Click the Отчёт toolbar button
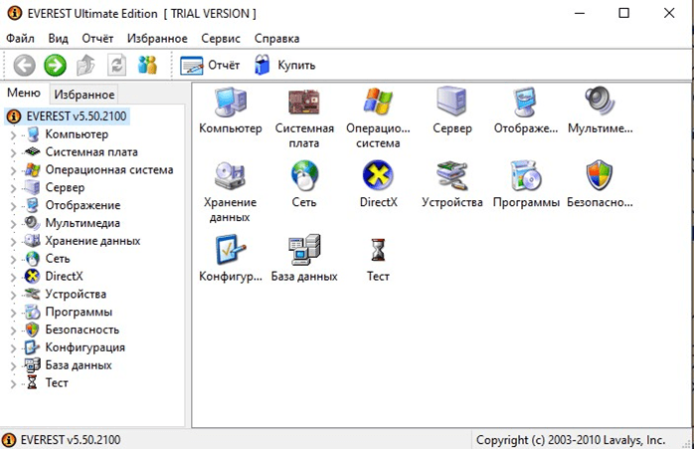Viewport: 695px width, 450px height. [x=210, y=66]
